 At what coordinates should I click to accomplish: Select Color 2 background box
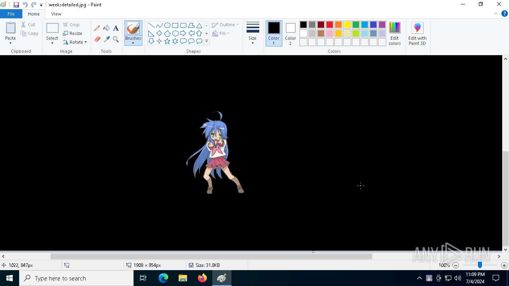point(290,33)
